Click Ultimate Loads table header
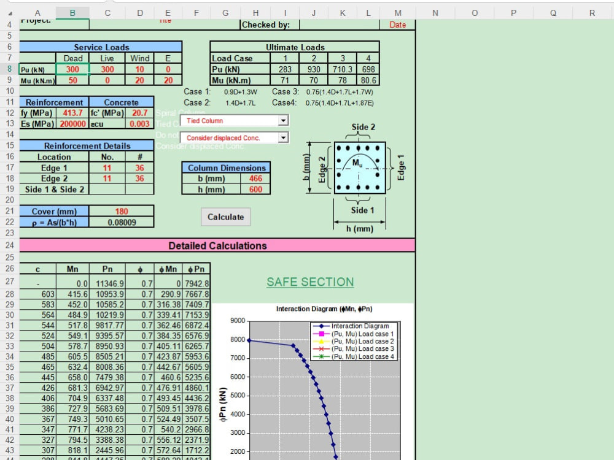This screenshot has width=614, height=460. coord(295,47)
